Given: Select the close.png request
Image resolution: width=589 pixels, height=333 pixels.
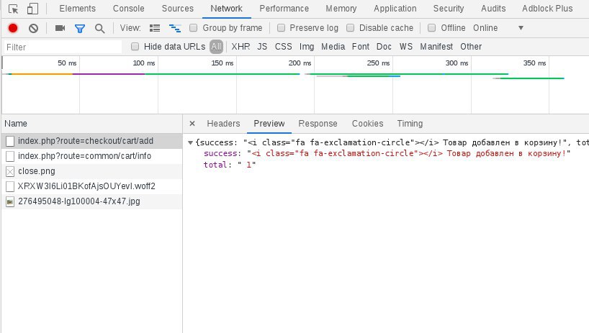Looking at the screenshot, I should click(91, 171).
